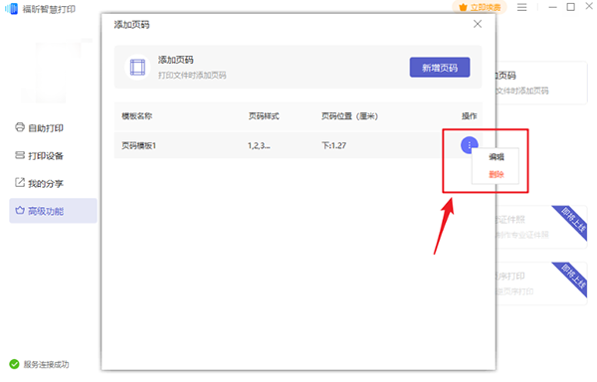The image size is (597, 382).
Task: Choose 删除 from the popup menu
Action: pos(497,175)
